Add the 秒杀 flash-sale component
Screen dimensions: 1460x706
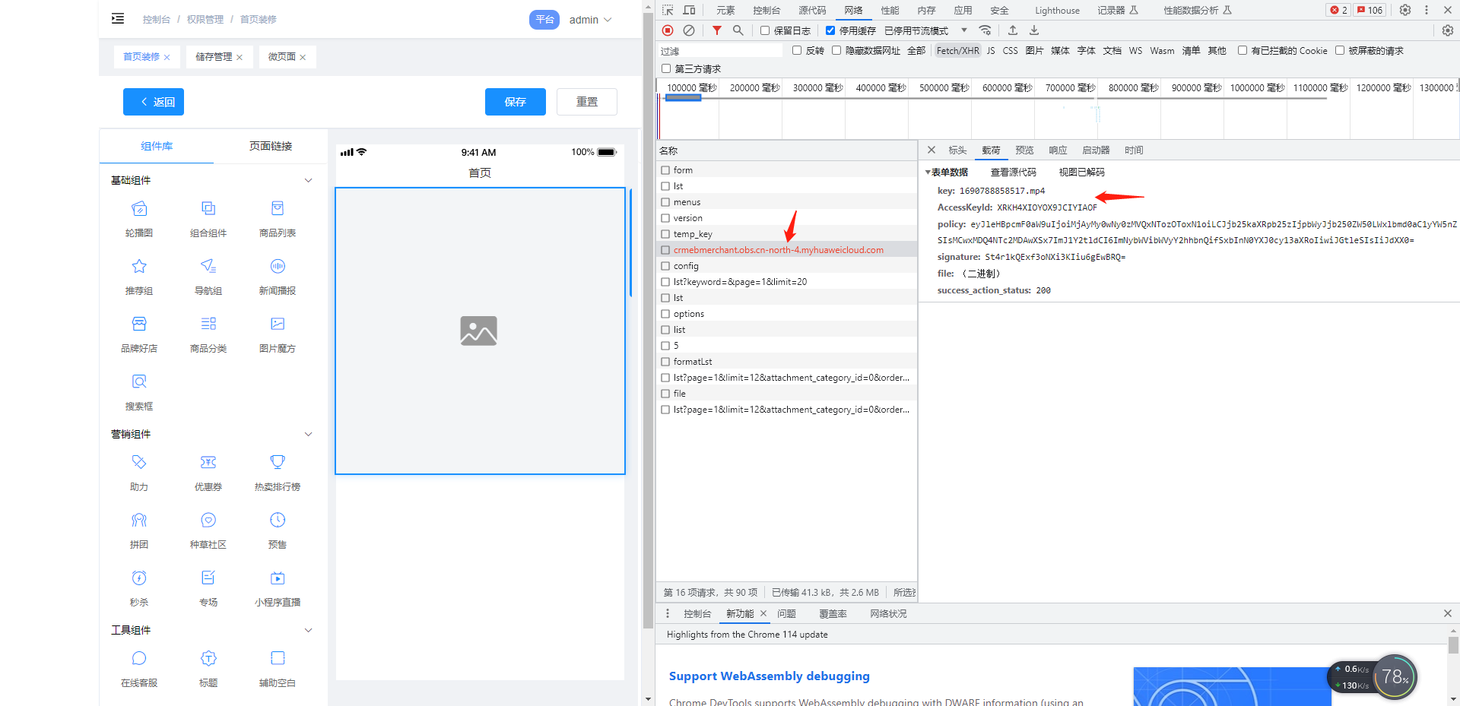[x=139, y=587]
